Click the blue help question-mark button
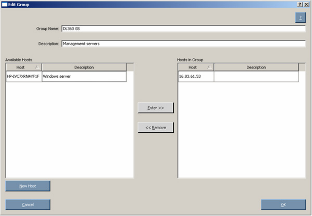This screenshot has width=312, height=216. tap(300, 18)
